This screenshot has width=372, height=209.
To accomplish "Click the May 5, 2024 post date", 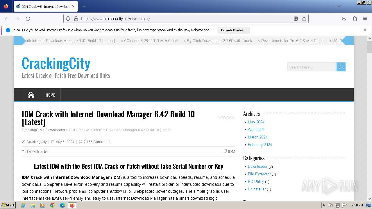I will click(65, 142).
